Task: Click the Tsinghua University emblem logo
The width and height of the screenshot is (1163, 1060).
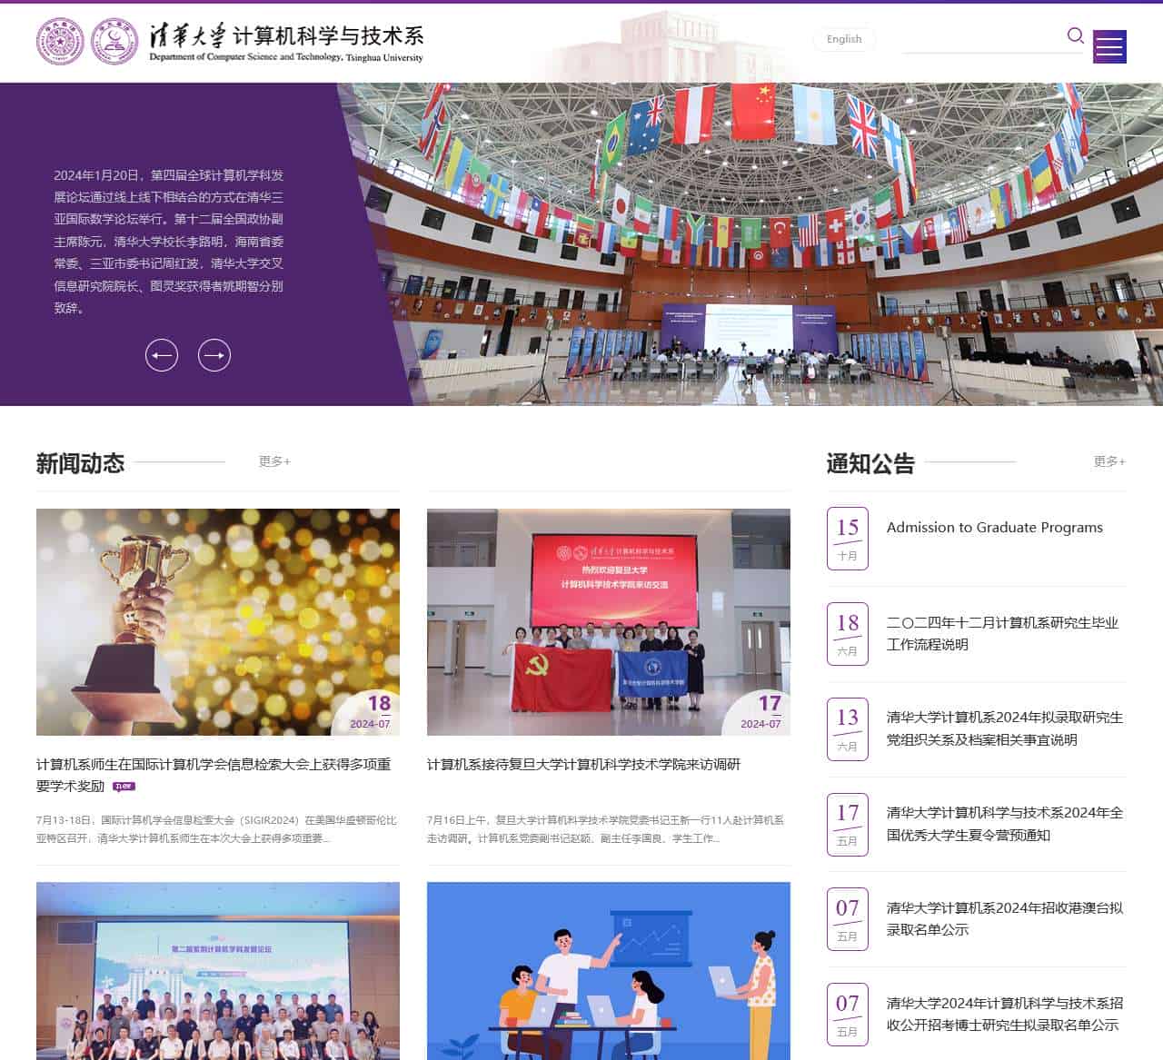Action: pyautogui.click(x=60, y=41)
